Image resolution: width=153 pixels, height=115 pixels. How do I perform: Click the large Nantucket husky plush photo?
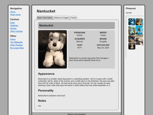(52, 49)
